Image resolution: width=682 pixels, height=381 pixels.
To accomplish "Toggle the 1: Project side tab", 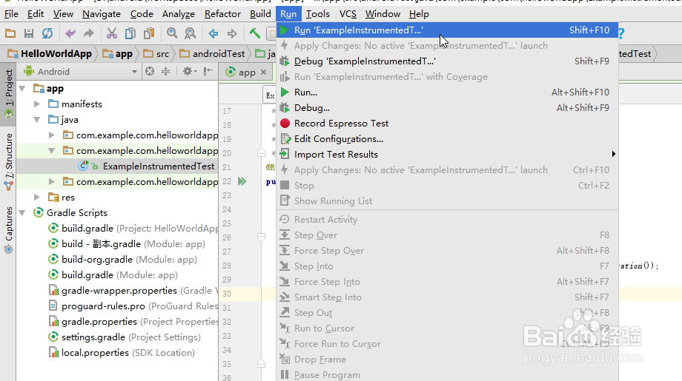I will (x=9, y=94).
